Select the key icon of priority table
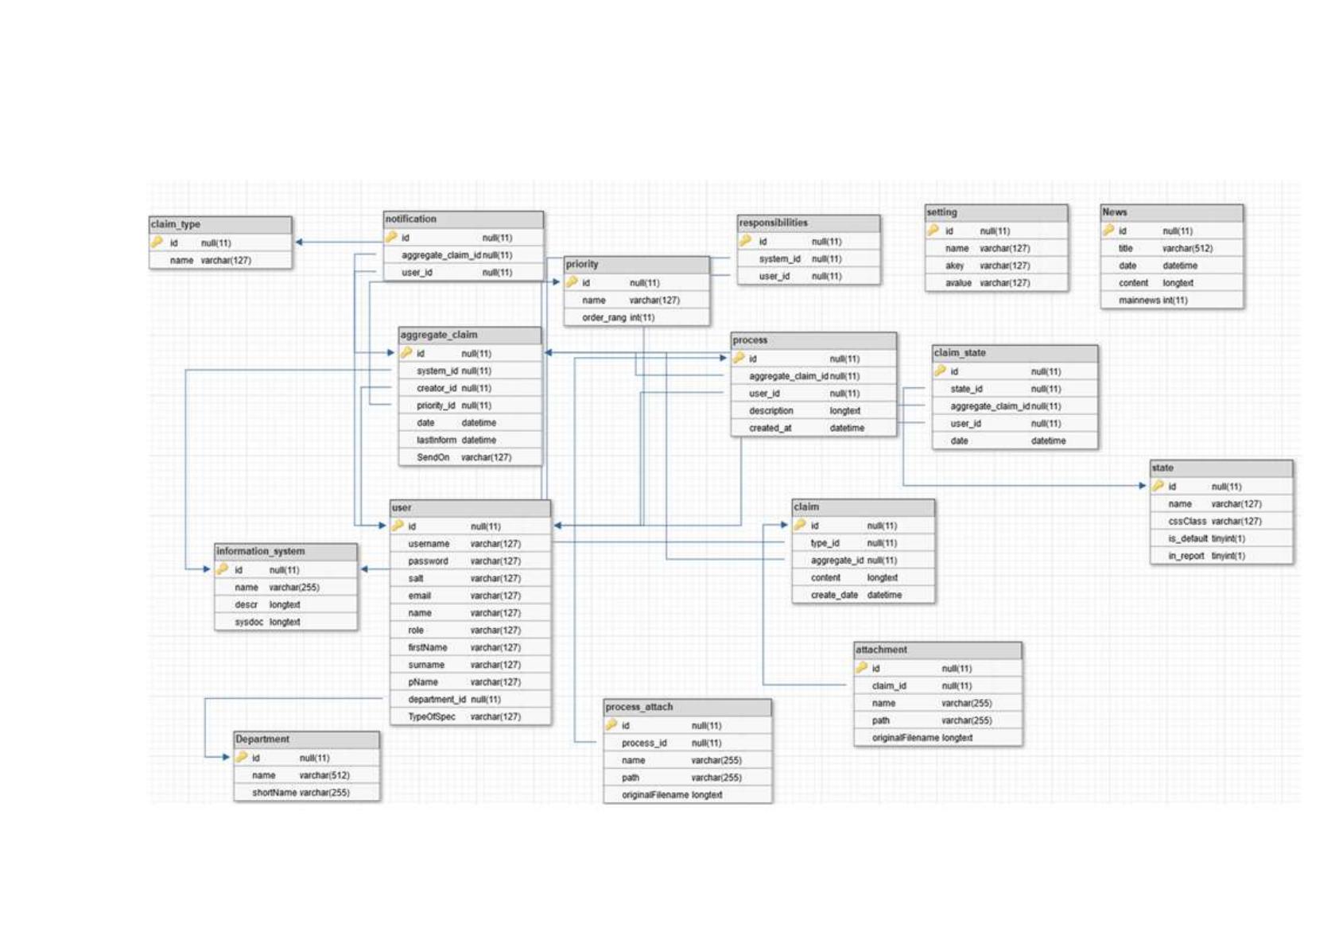Image resolution: width=1339 pixels, height=947 pixels. [572, 281]
